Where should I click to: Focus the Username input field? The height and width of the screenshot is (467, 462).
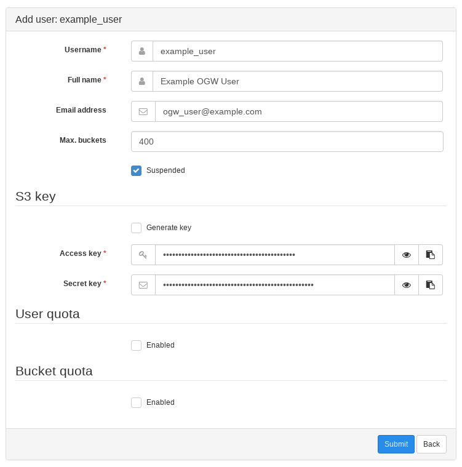coord(297,51)
